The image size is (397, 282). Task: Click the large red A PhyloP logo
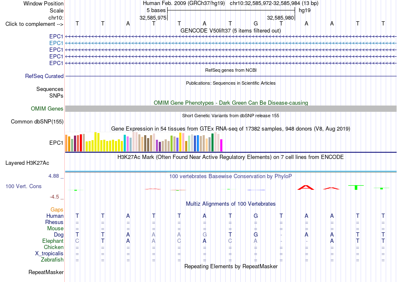click(306, 187)
